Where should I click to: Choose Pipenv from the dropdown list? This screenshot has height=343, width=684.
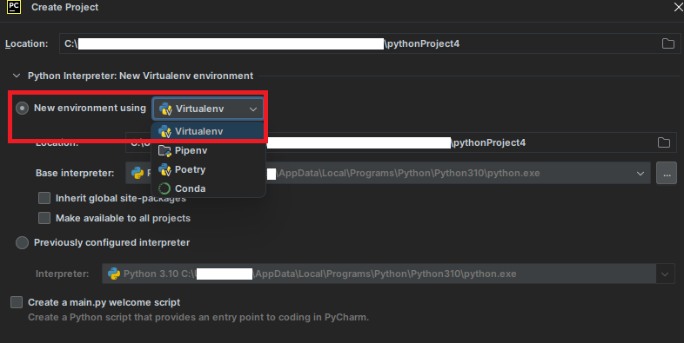coord(208,150)
